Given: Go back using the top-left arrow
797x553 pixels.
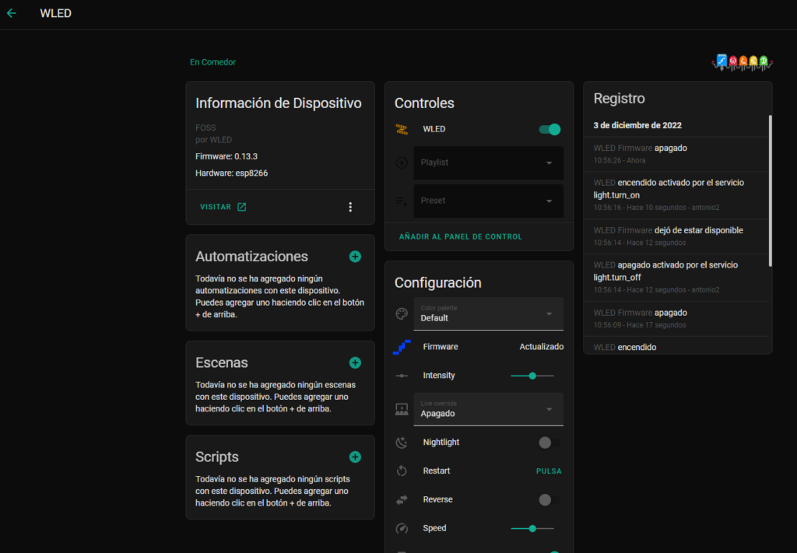Looking at the screenshot, I should pos(12,13).
